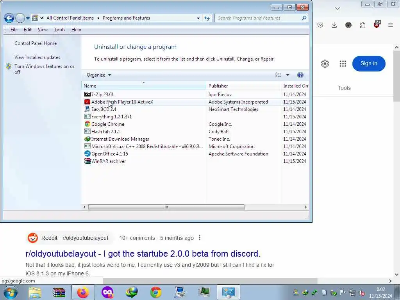
Task: Click the change view icon in toolbar
Action: point(278,75)
